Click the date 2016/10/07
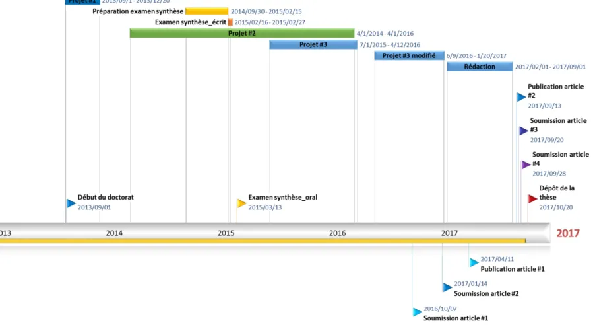The image size is (595, 327). (440, 309)
